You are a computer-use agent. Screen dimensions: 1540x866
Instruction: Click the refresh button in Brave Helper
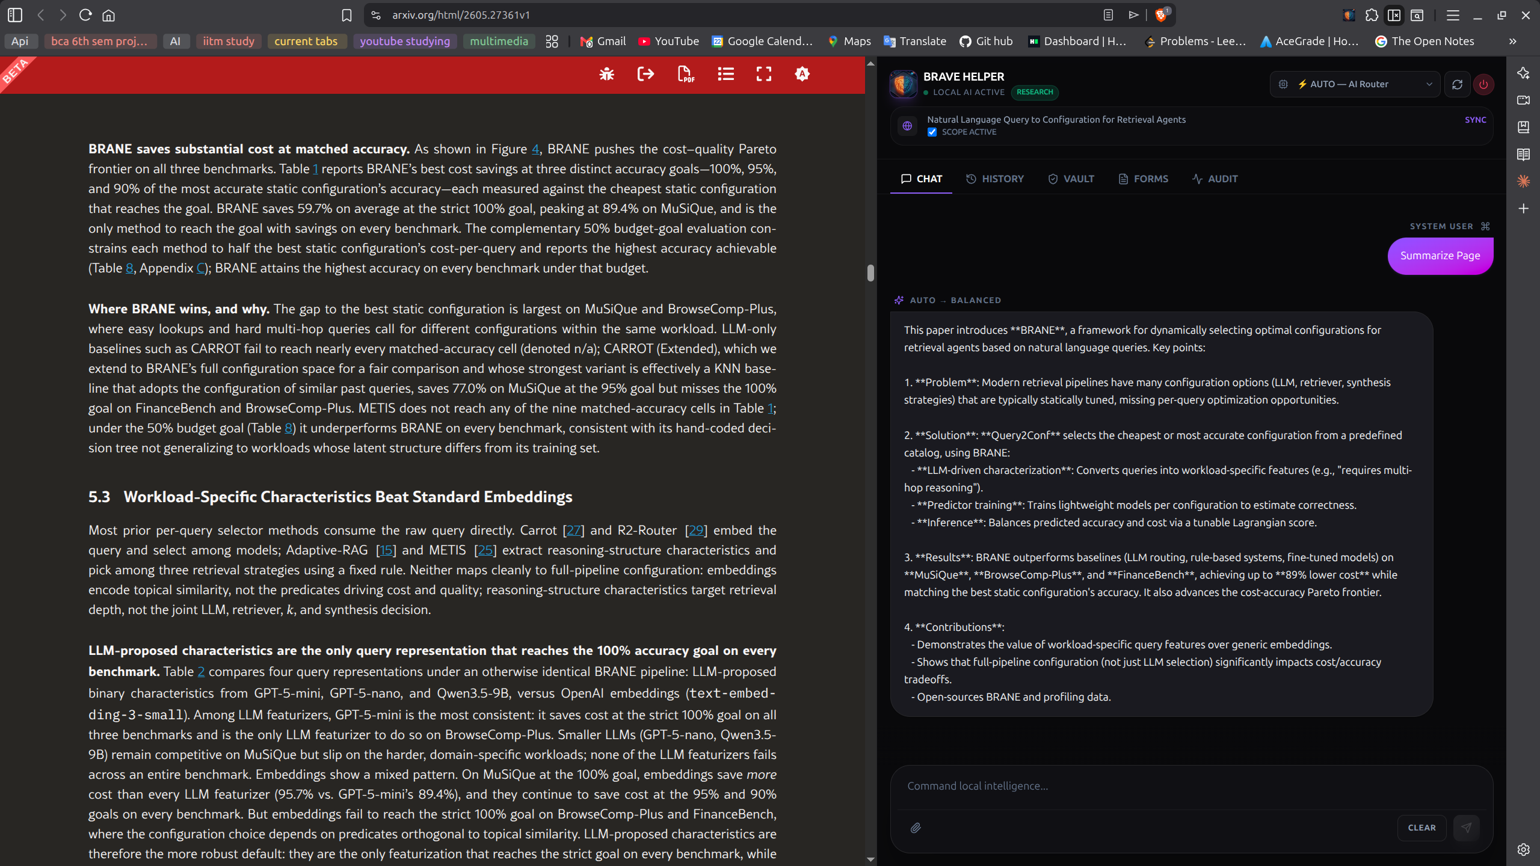tap(1457, 84)
